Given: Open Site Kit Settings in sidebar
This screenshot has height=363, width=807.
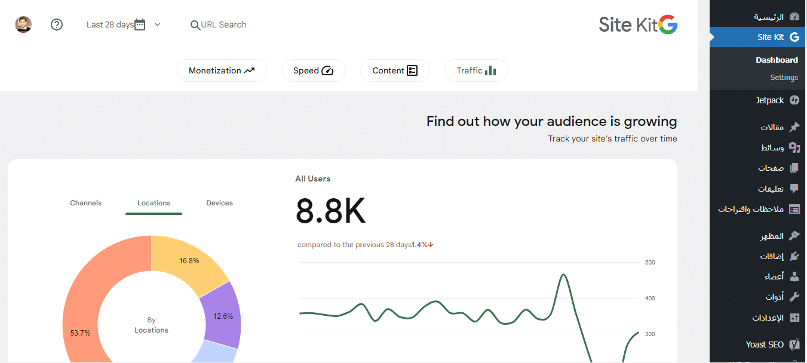Looking at the screenshot, I should click(x=784, y=78).
